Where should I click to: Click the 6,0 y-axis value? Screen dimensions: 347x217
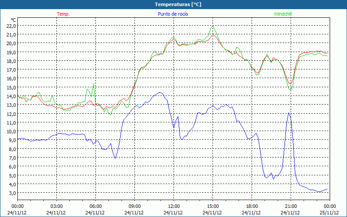(13, 166)
